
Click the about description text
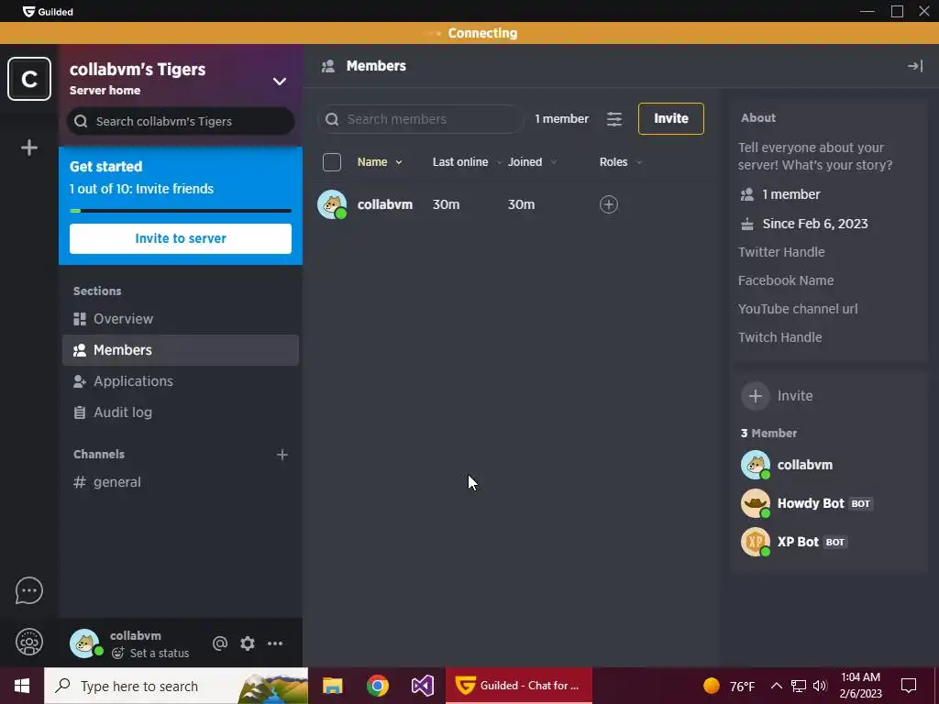coord(815,156)
